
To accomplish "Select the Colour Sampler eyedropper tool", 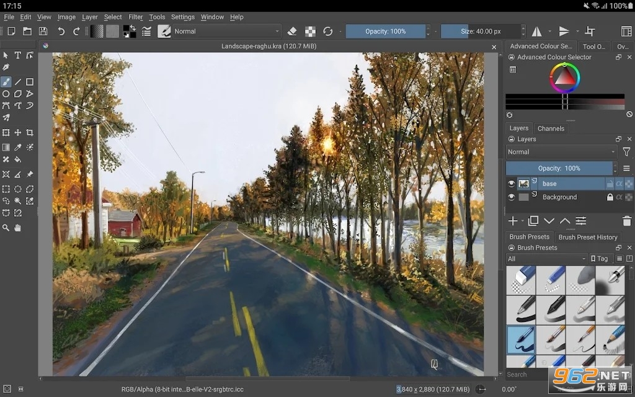I will (x=18, y=147).
